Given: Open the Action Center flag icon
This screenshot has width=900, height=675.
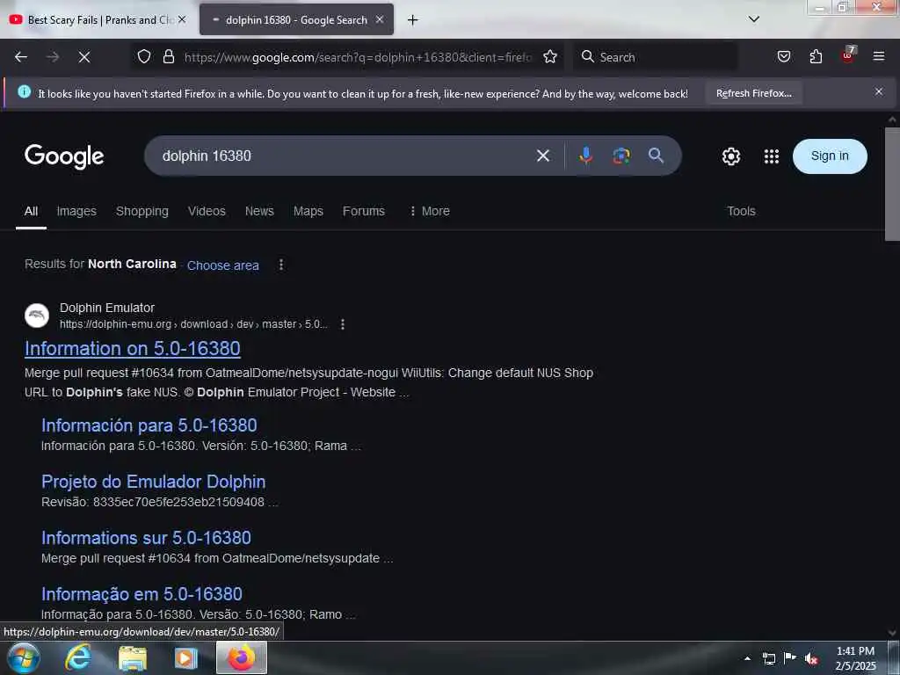Looking at the screenshot, I should 790,657.
